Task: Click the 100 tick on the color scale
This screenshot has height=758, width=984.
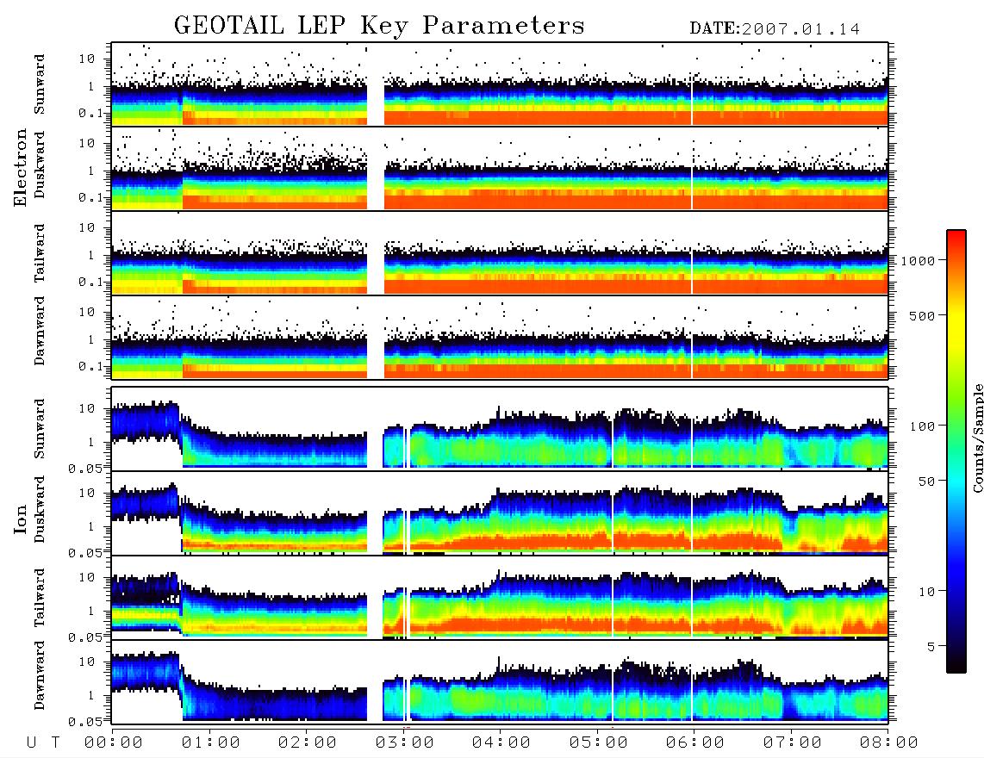Action: [x=922, y=426]
